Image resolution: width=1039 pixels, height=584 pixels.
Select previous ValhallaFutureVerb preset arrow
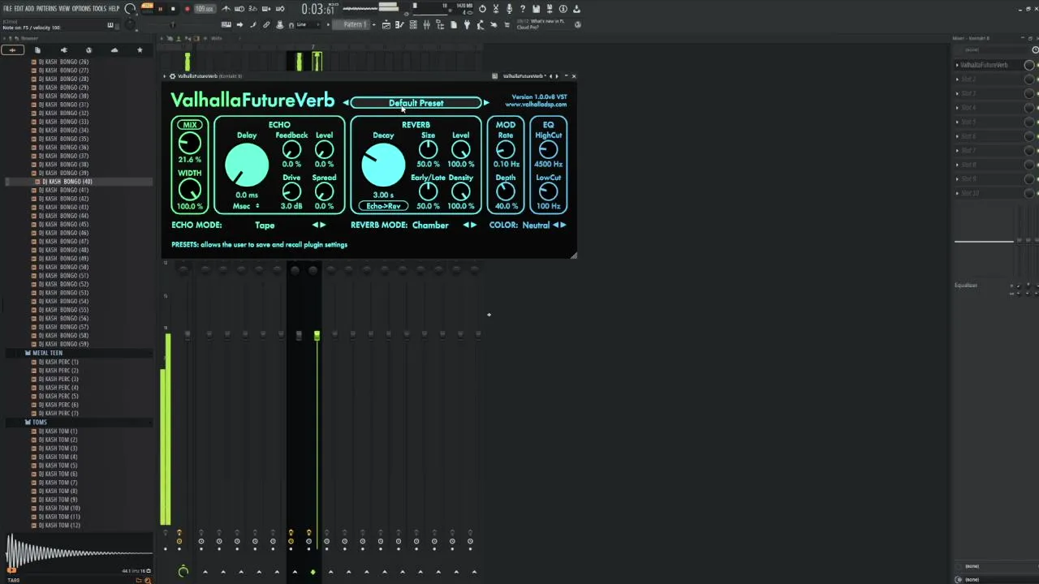click(x=346, y=103)
